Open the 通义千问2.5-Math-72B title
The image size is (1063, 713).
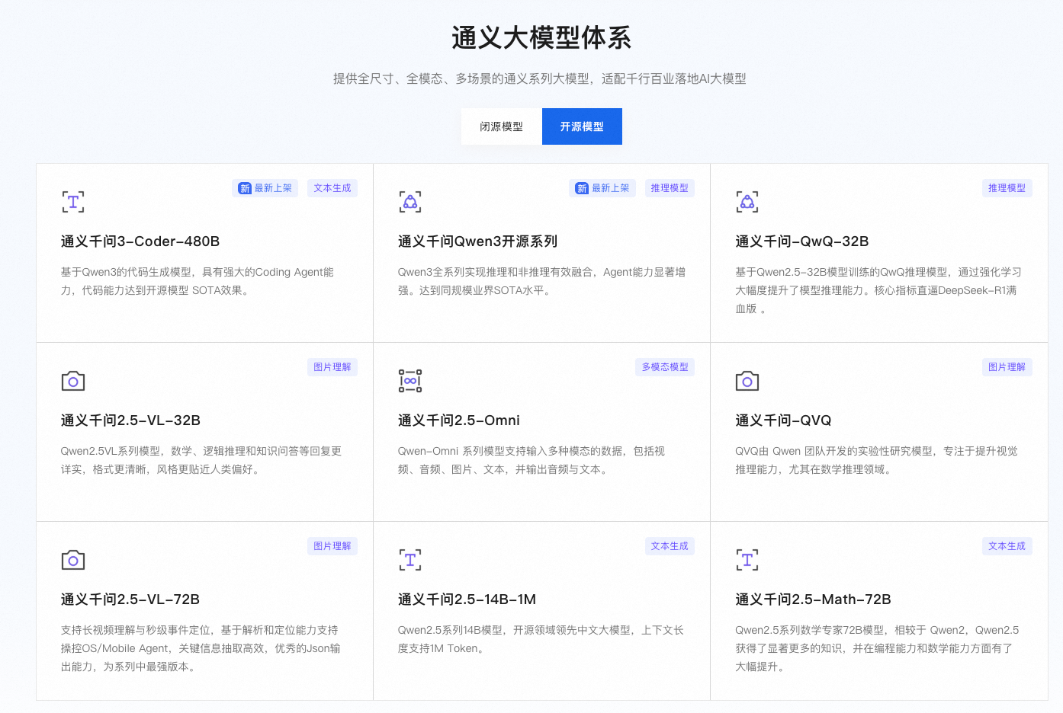click(x=813, y=599)
